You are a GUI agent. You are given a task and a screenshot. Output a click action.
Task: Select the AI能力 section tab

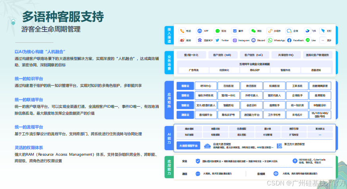pyautogui.click(x=169, y=138)
